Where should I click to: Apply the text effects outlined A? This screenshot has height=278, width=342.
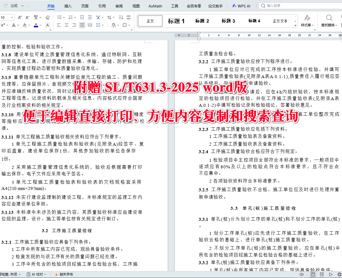pos(14,25)
